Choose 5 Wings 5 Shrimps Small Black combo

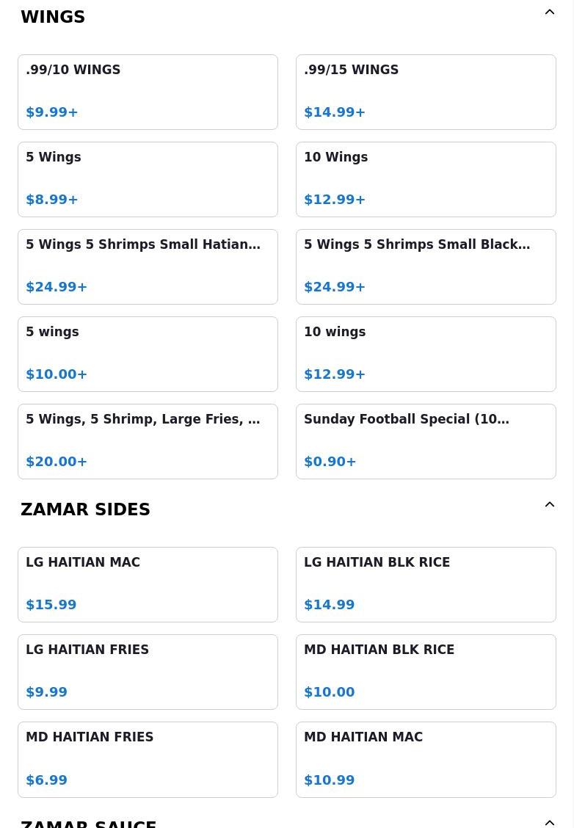[x=426, y=266]
